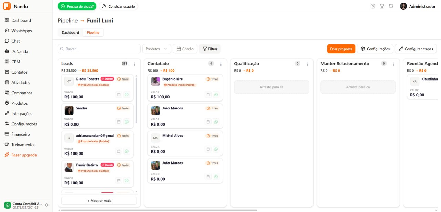Open calendar icon on Eugênio kire card
The height and width of the screenshot is (212, 441).
click(208, 95)
